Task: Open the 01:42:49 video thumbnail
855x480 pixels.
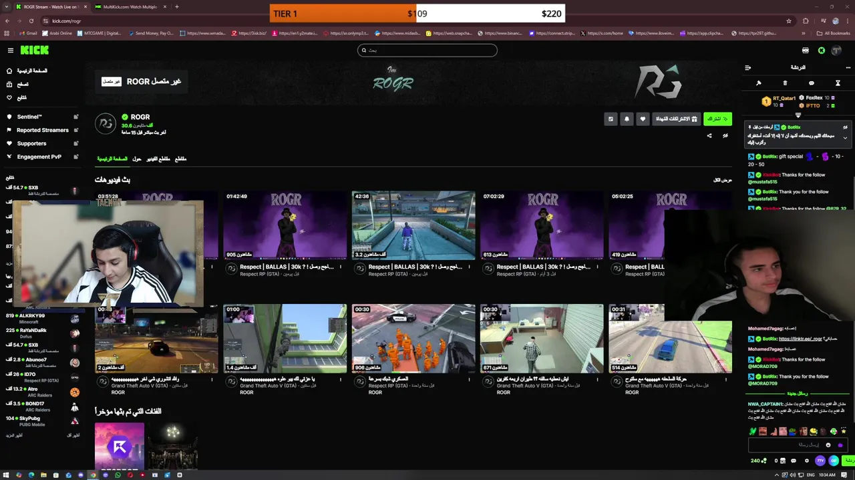Action: point(285,225)
